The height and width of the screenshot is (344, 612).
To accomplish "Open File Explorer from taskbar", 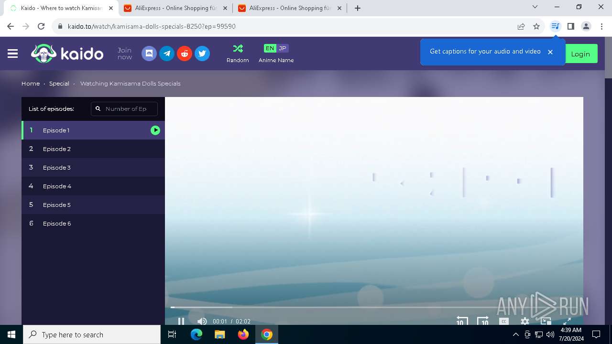I will coord(220,334).
